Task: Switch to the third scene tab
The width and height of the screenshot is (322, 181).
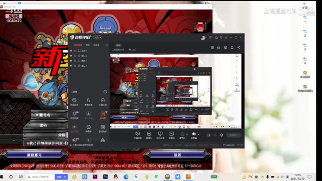Action: click(96, 45)
